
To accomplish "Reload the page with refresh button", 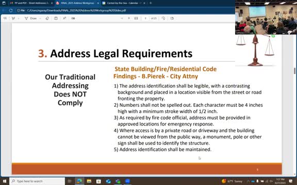I will [x=11, y=11].
